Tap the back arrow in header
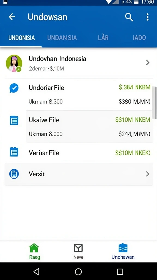 tap(12, 17)
